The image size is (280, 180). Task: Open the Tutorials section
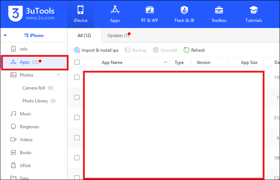click(x=254, y=14)
